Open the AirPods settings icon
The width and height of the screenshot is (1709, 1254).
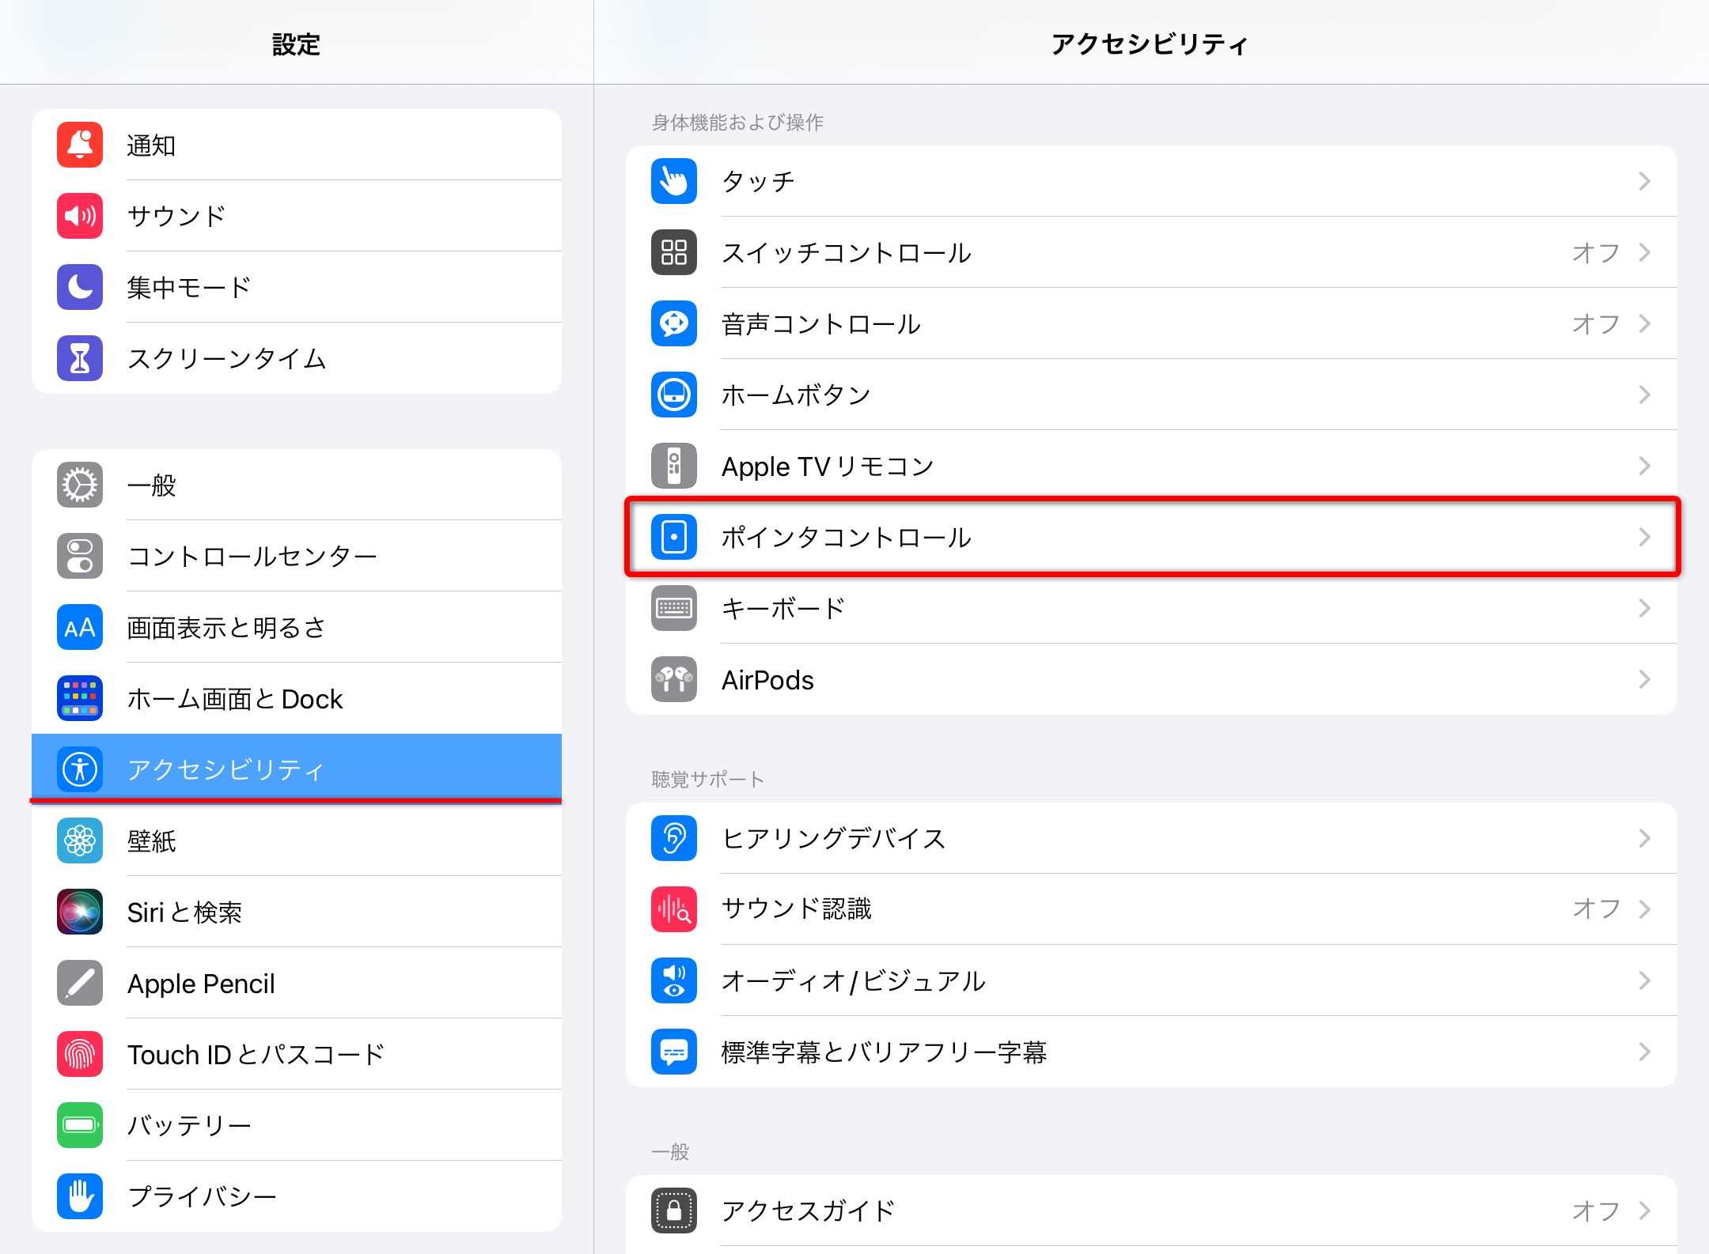[673, 679]
